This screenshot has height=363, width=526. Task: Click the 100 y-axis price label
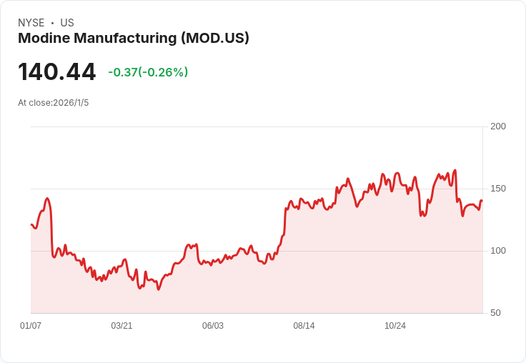498,251
